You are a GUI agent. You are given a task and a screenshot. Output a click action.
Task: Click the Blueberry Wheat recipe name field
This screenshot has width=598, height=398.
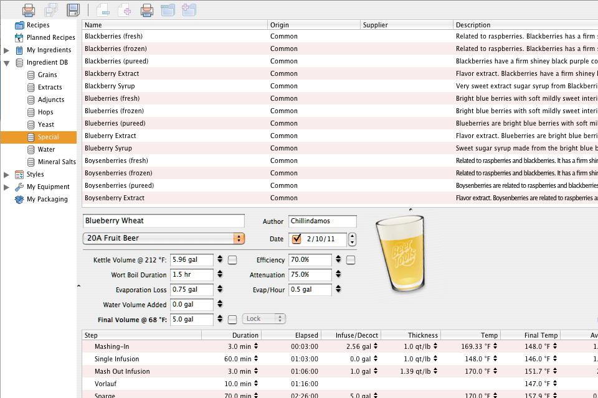pos(163,221)
